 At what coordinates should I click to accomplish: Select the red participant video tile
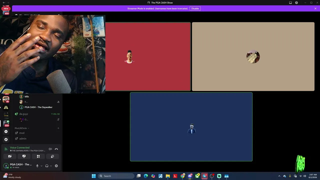148,56
